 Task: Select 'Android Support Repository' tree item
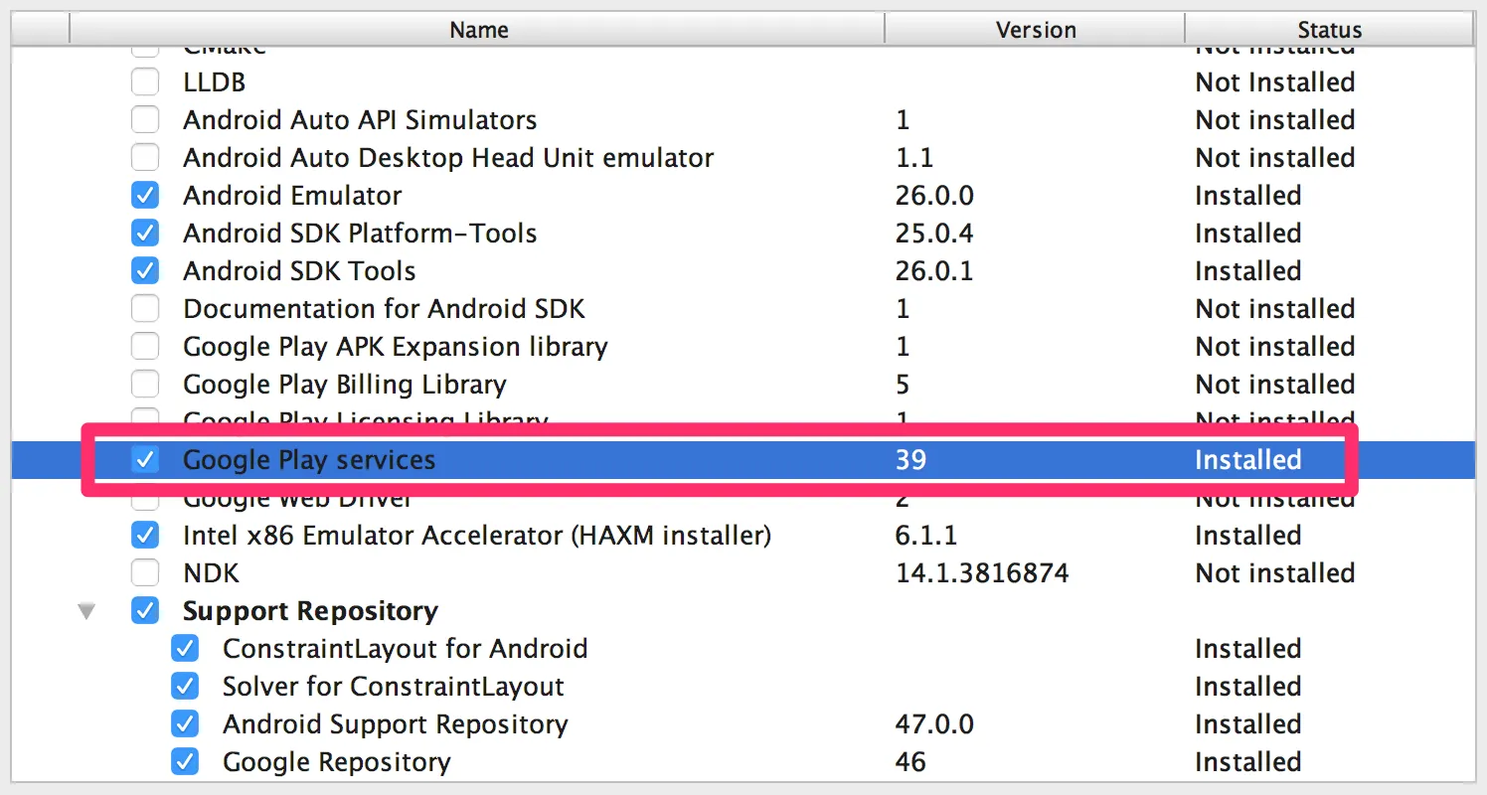[x=396, y=724]
